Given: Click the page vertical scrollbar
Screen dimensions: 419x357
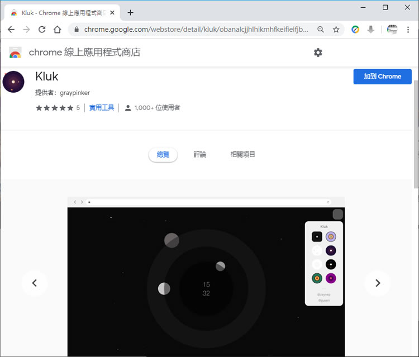Looking at the screenshot, I should [416, 134].
